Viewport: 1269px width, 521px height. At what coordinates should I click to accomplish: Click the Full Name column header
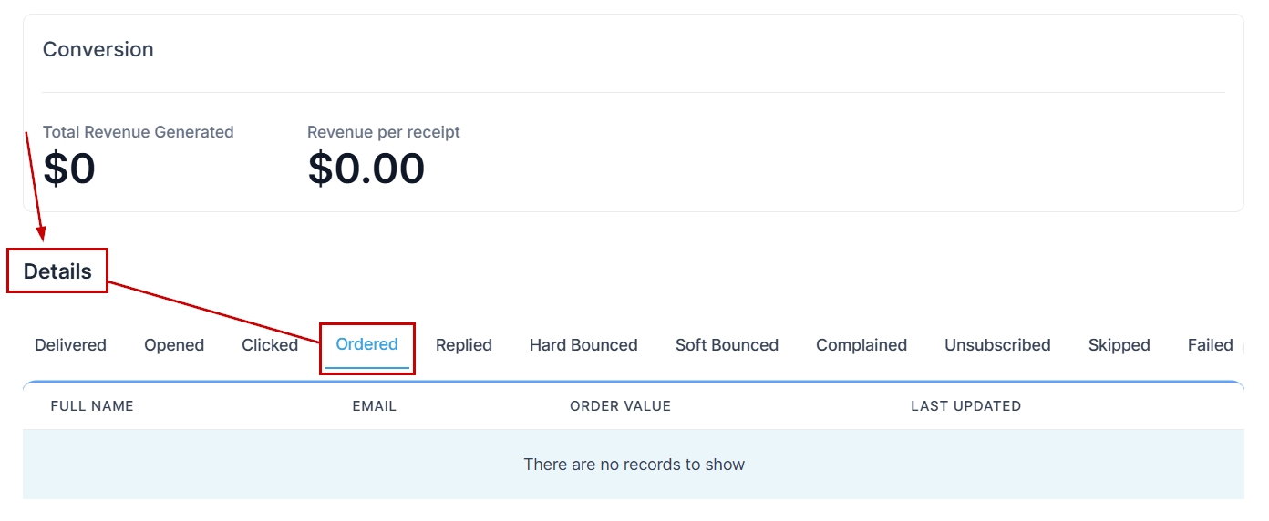click(92, 406)
